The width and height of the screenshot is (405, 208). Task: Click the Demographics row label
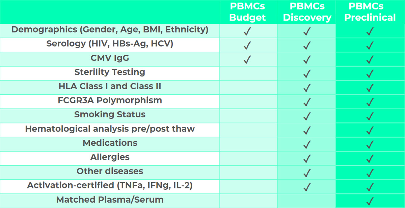coord(110,30)
